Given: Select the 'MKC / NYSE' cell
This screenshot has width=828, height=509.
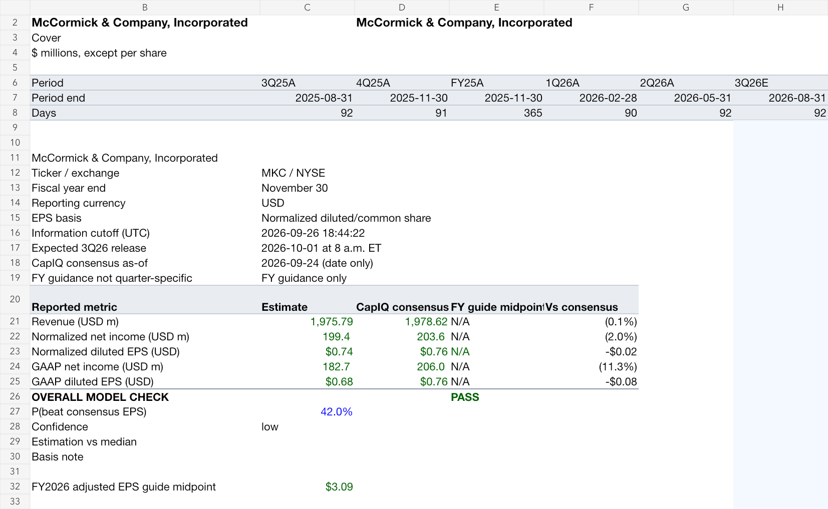Looking at the screenshot, I should point(307,173).
